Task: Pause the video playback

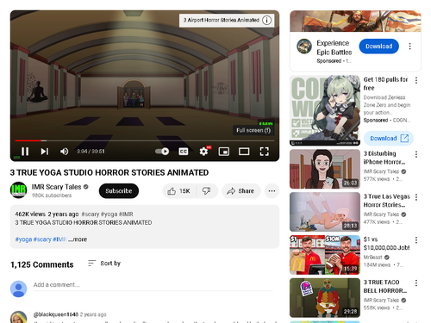Action: pos(25,152)
